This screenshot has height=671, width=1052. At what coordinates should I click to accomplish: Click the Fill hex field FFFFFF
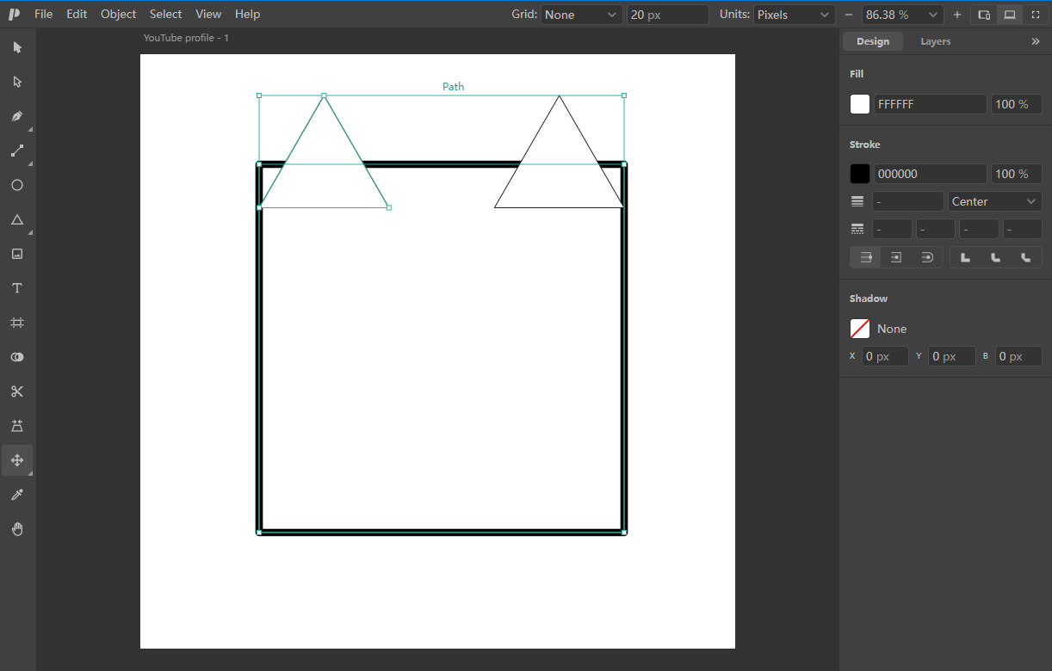coord(931,104)
